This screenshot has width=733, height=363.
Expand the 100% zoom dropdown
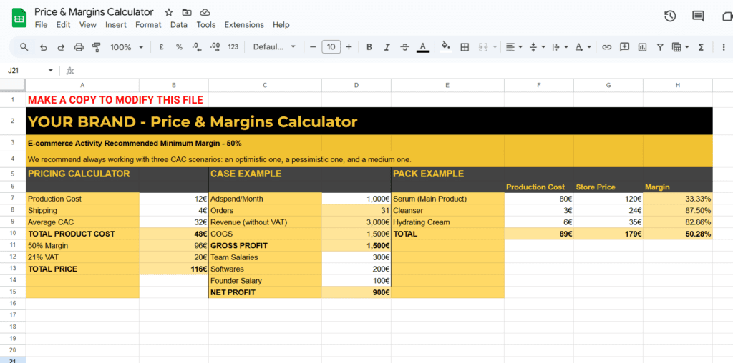coord(127,47)
